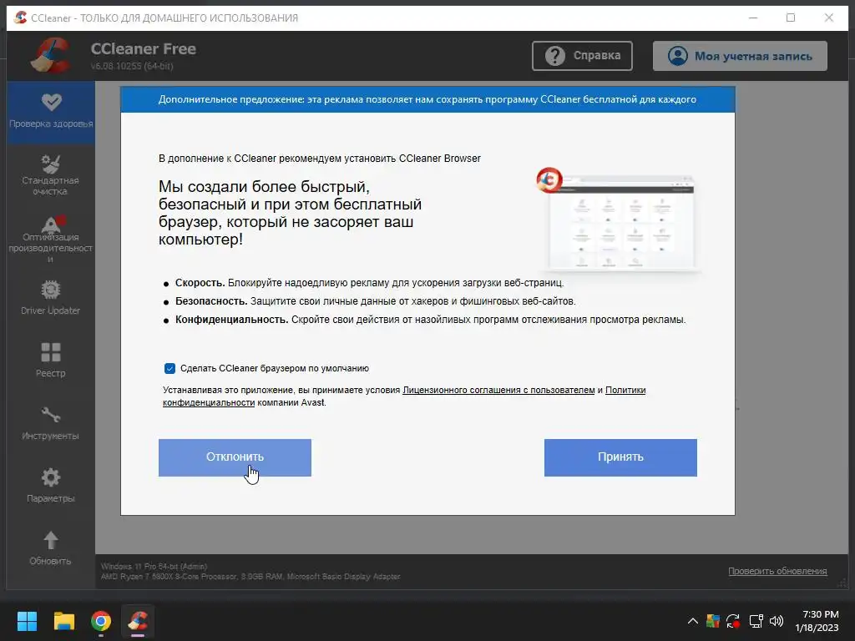The width and height of the screenshot is (855, 641).
Task: Click the version text v6.08.10255 (64-bit)
Action: click(132, 66)
